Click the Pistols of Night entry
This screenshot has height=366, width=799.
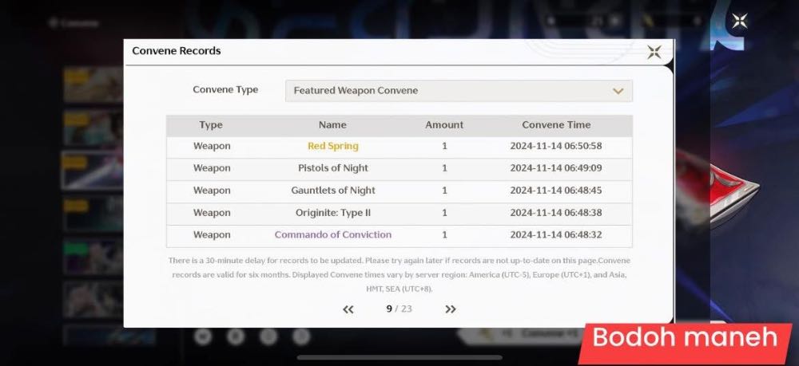[x=332, y=168]
